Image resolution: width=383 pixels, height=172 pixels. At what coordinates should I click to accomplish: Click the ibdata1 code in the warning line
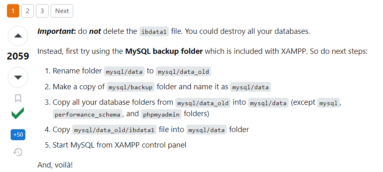(154, 32)
